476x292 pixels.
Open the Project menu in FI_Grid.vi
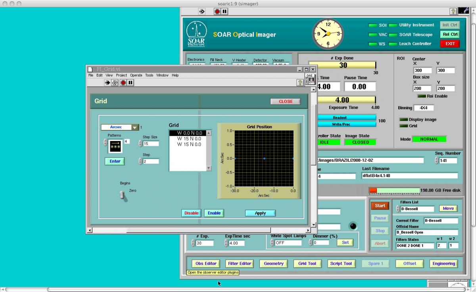(121, 75)
